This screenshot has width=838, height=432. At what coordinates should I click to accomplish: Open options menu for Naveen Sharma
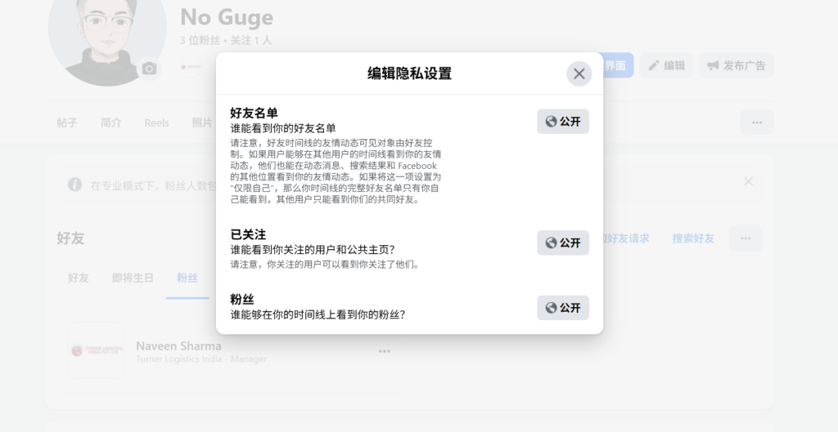[x=384, y=351]
